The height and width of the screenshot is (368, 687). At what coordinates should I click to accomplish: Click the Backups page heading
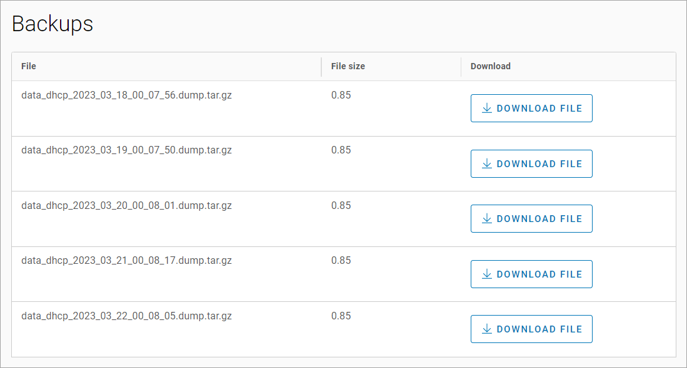pos(53,24)
